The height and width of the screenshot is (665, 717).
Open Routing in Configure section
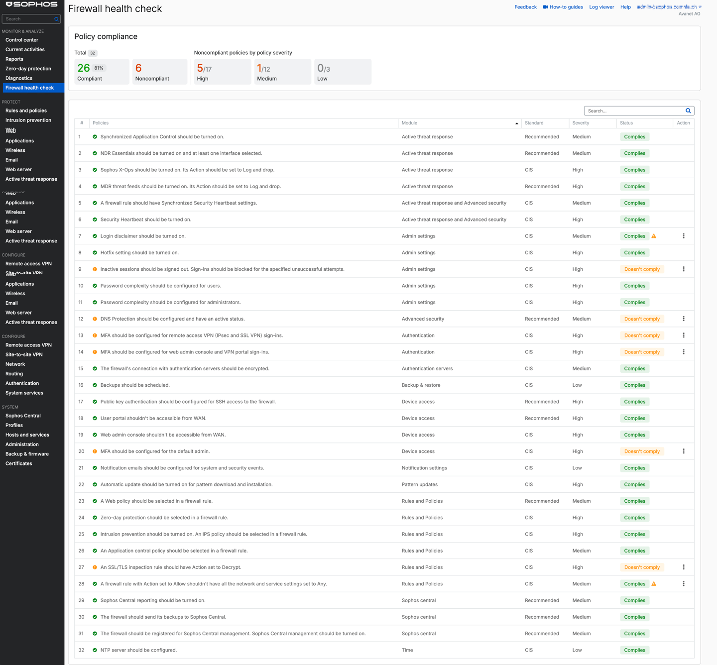(x=14, y=374)
